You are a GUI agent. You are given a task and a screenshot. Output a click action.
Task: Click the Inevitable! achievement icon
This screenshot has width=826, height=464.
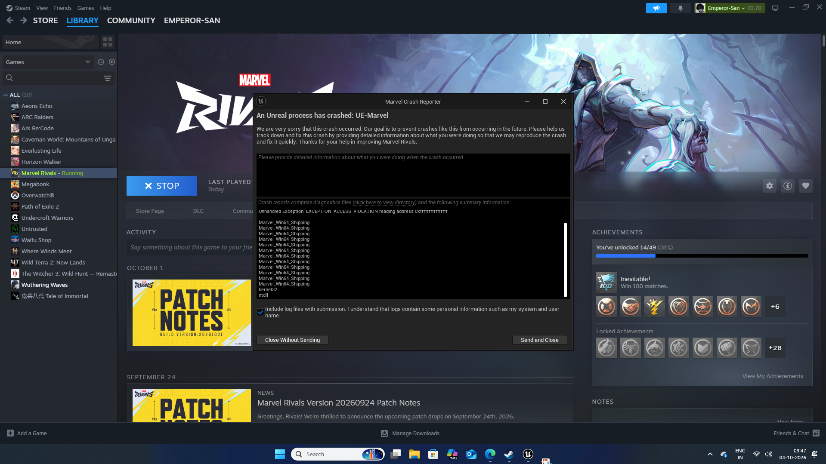tap(606, 283)
